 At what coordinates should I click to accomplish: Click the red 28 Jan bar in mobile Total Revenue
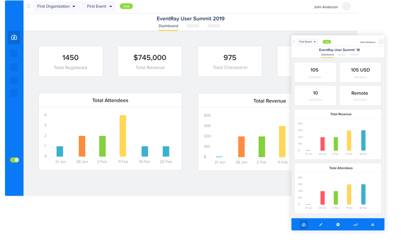(x=323, y=144)
